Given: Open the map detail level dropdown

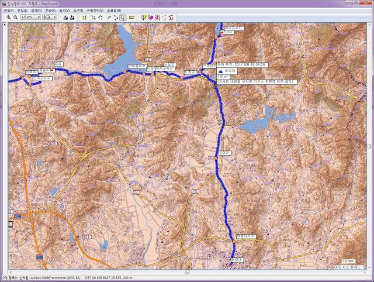Looking at the screenshot, I should [49, 17].
